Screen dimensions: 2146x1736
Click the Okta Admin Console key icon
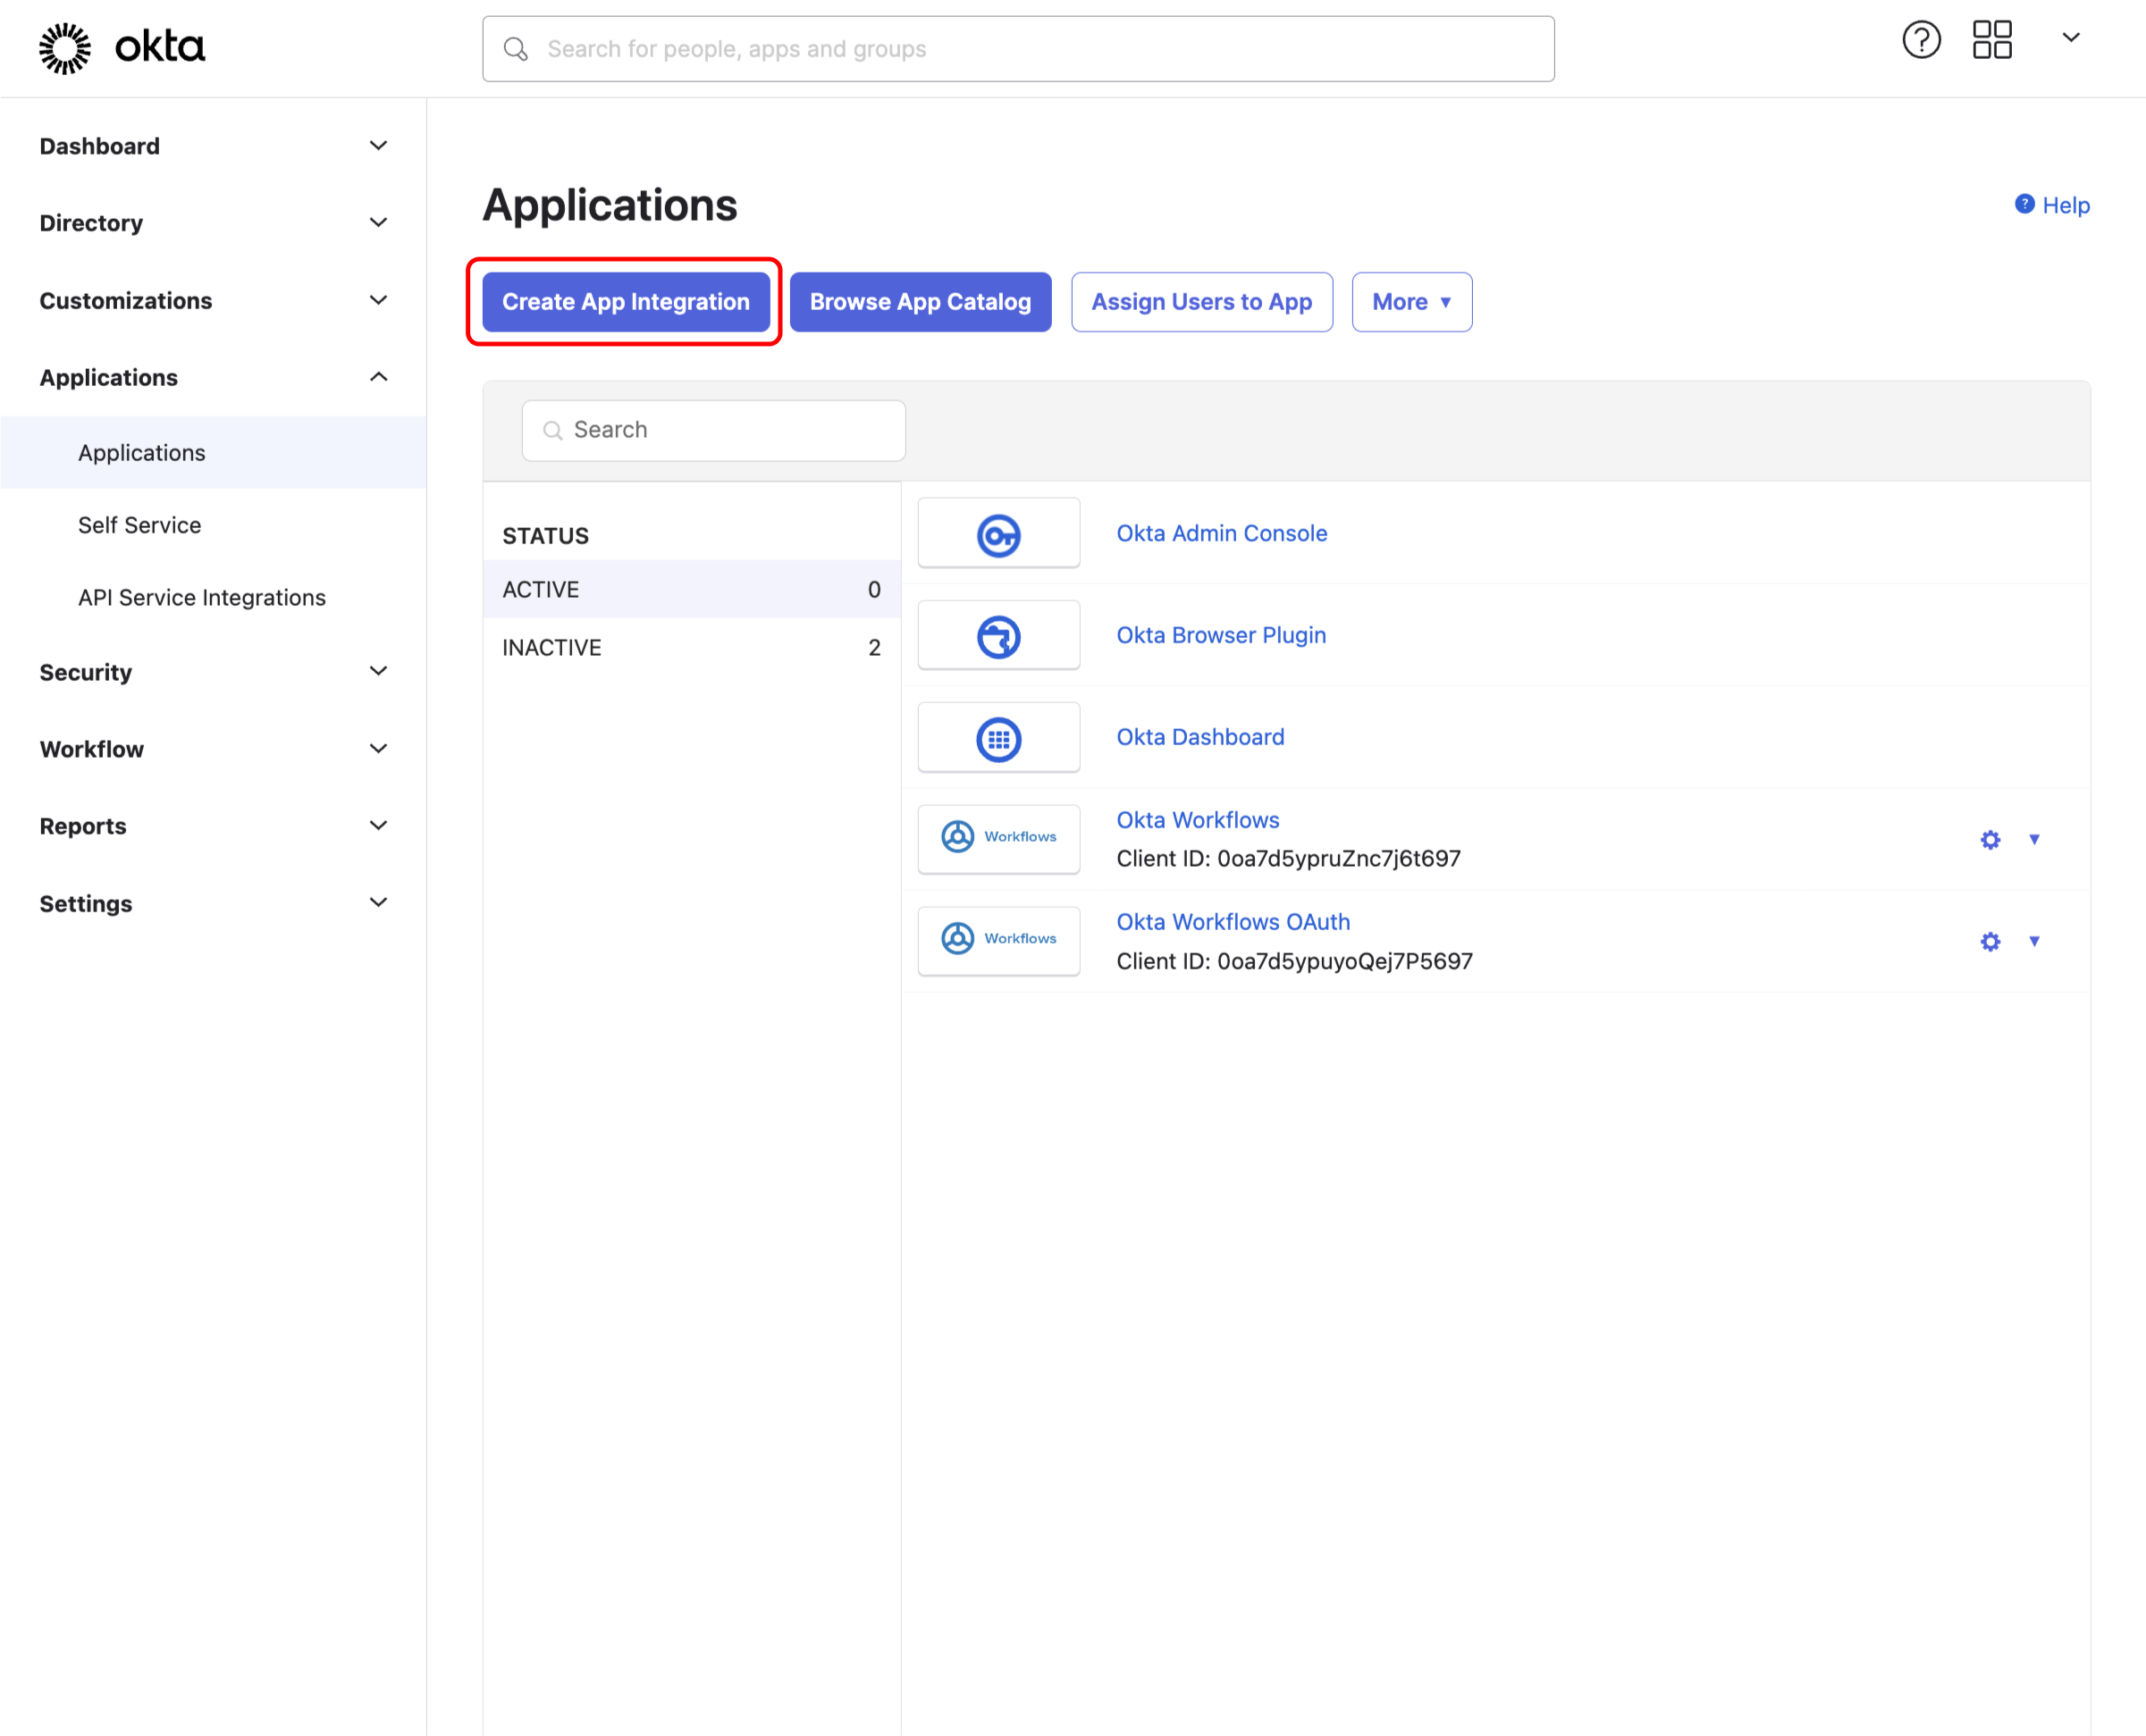997,535
